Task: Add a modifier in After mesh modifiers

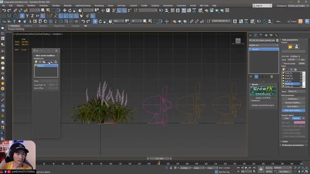Action: pos(36,62)
